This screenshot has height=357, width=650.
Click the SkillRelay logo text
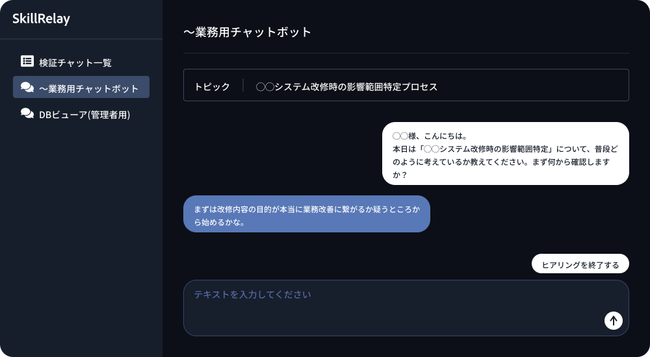[41, 19]
